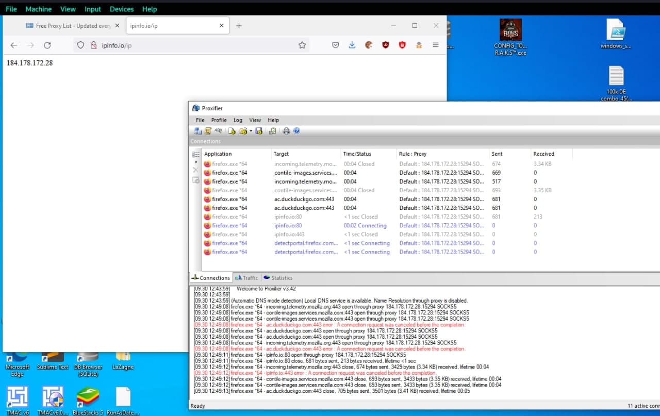Switch to the Statistics tab
The width and height of the screenshot is (660, 416).
[x=278, y=278]
